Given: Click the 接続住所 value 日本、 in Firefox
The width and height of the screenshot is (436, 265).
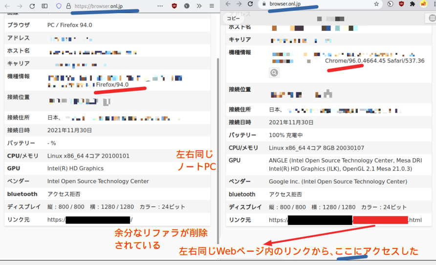Looking at the screenshot, I should pyautogui.click(x=54, y=118).
